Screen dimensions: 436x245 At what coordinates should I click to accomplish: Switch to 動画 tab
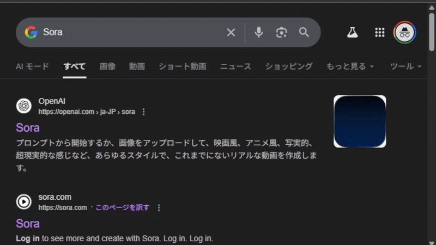(137, 66)
